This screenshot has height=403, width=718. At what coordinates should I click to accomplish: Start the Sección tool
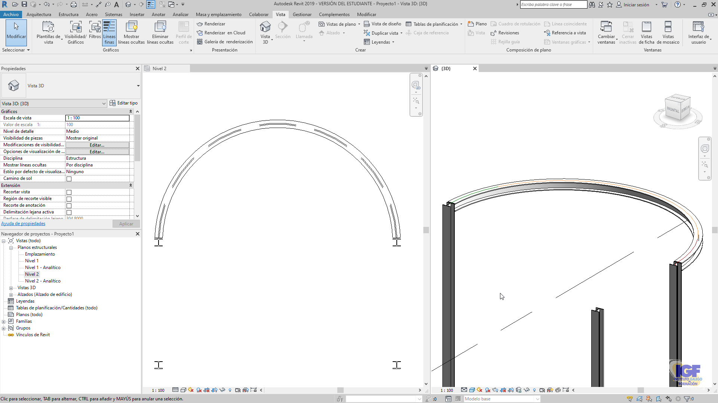point(283,32)
